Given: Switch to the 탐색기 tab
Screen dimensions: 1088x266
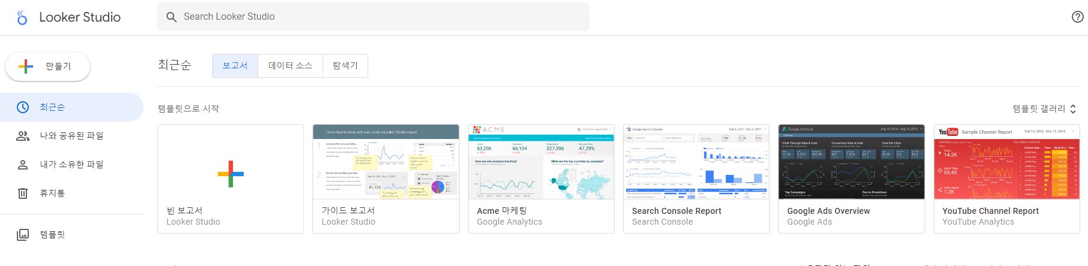Looking at the screenshot, I should click(345, 66).
